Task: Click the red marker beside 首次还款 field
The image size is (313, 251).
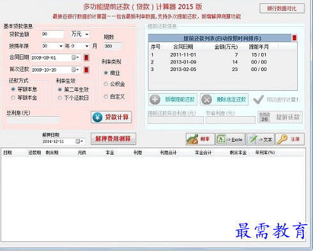Action: click(x=86, y=70)
